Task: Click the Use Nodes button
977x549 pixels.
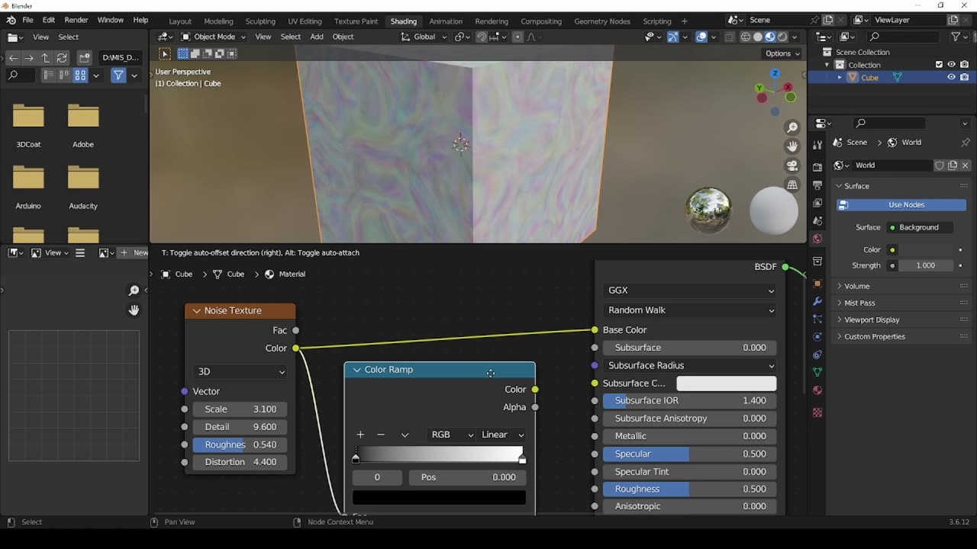Action: pyautogui.click(x=901, y=204)
